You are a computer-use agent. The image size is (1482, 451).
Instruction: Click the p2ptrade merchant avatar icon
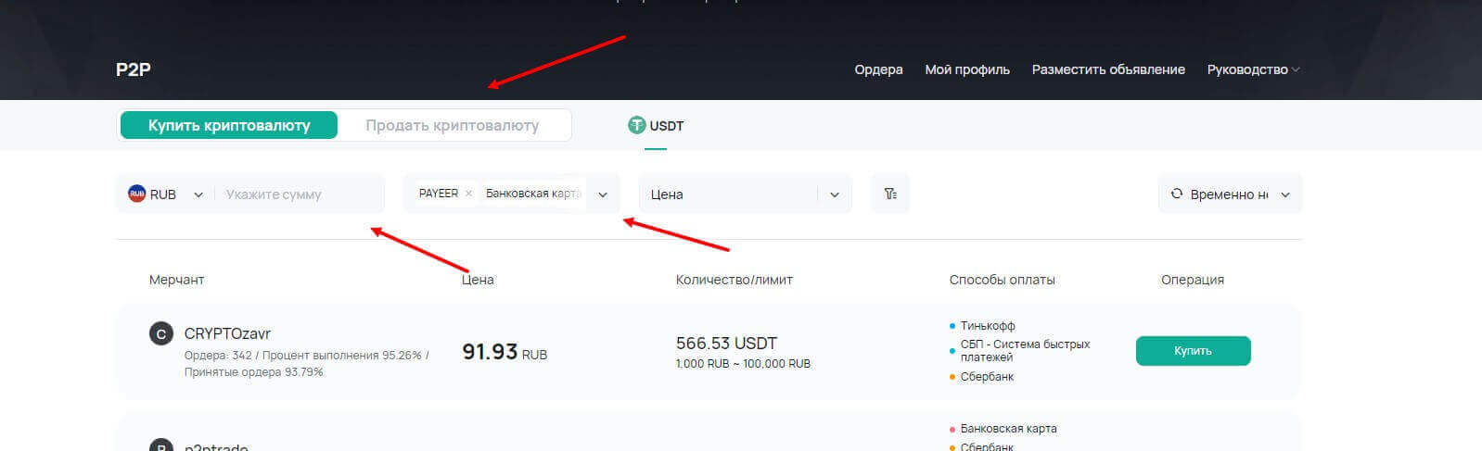[161, 446]
